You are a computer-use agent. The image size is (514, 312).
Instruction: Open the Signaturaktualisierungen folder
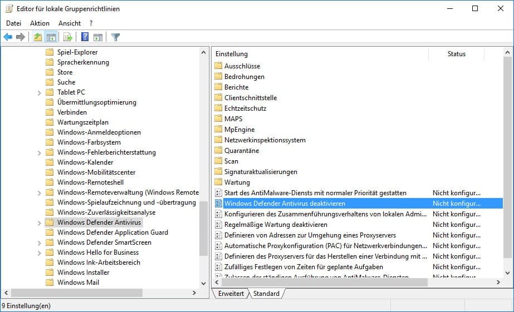261,171
